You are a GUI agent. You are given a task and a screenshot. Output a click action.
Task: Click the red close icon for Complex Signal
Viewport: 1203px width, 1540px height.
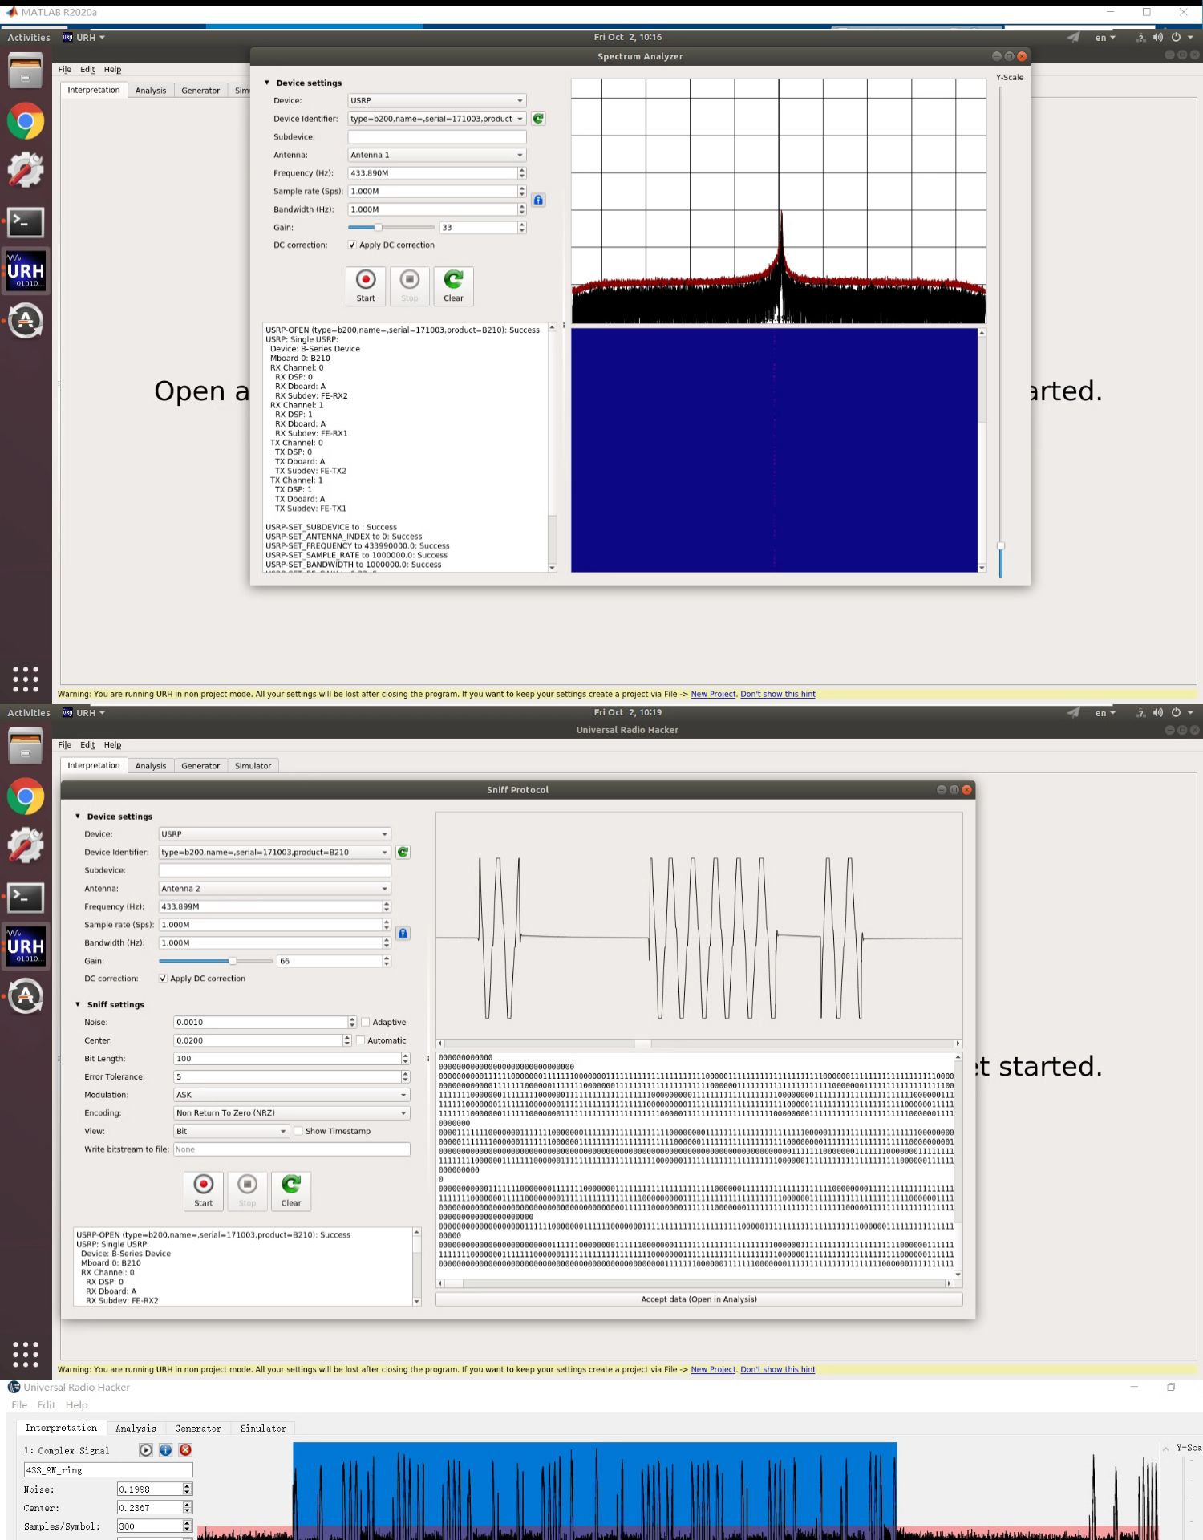(185, 1449)
